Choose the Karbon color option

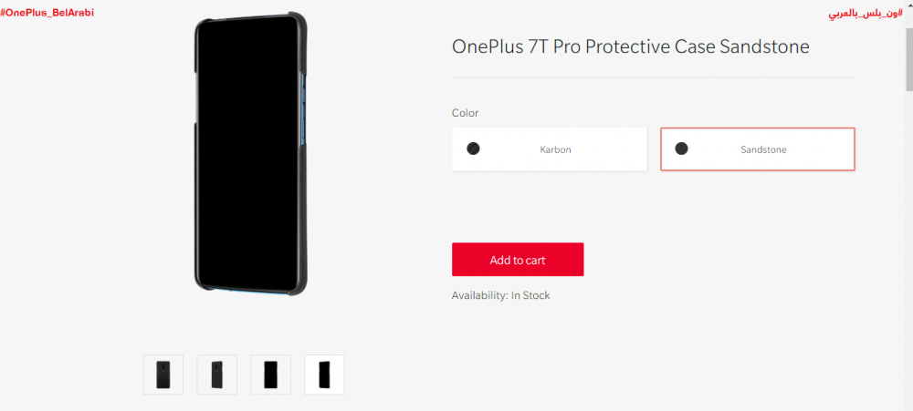tap(549, 149)
